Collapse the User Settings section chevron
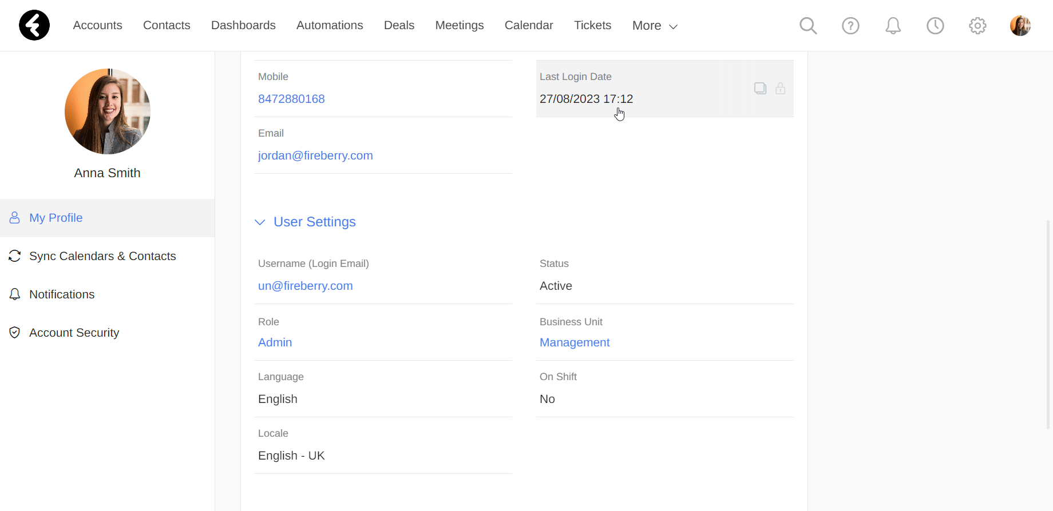The width and height of the screenshot is (1053, 511). [260, 222]
